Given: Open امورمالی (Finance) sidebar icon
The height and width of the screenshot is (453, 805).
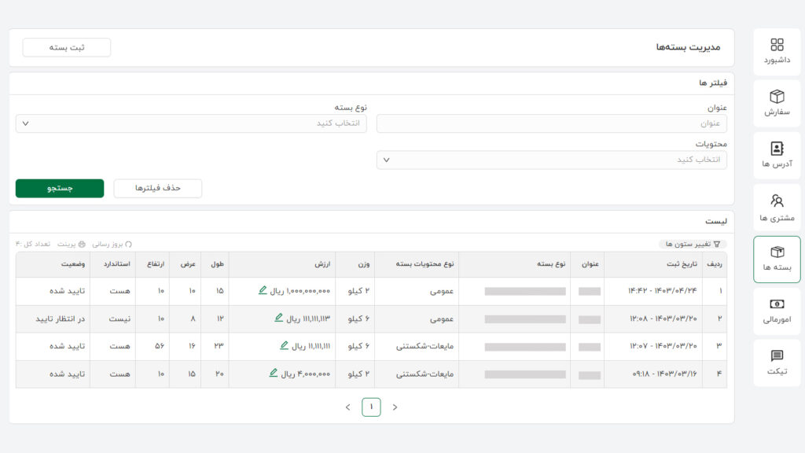Looking at the screenshot, I should (x=777, y=311).
